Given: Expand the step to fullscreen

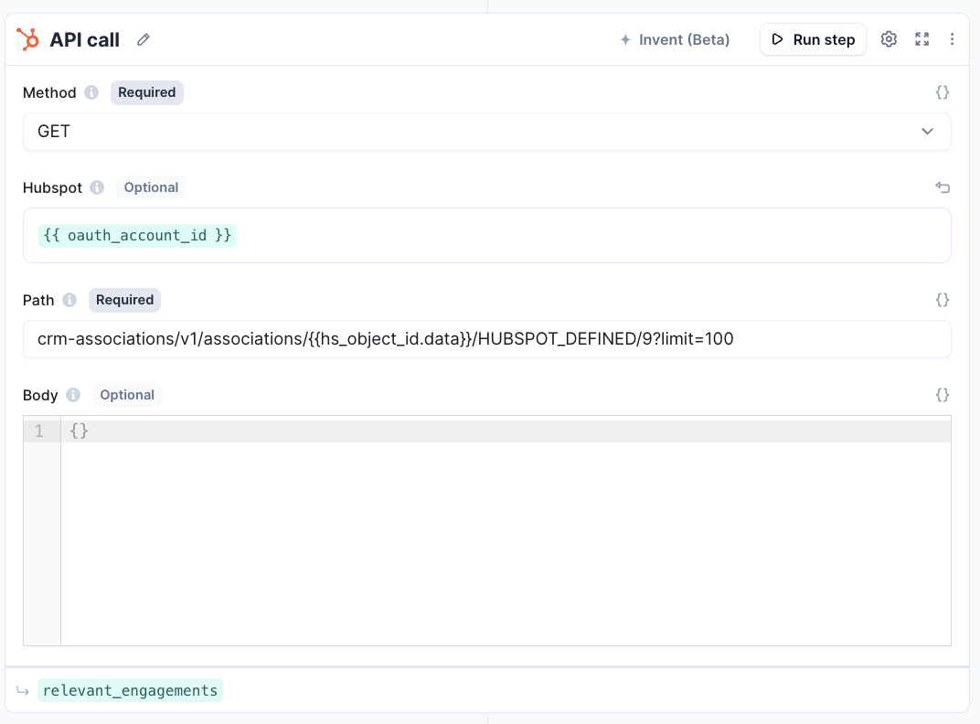Looking at the screenshot, I should click(921, 39).
